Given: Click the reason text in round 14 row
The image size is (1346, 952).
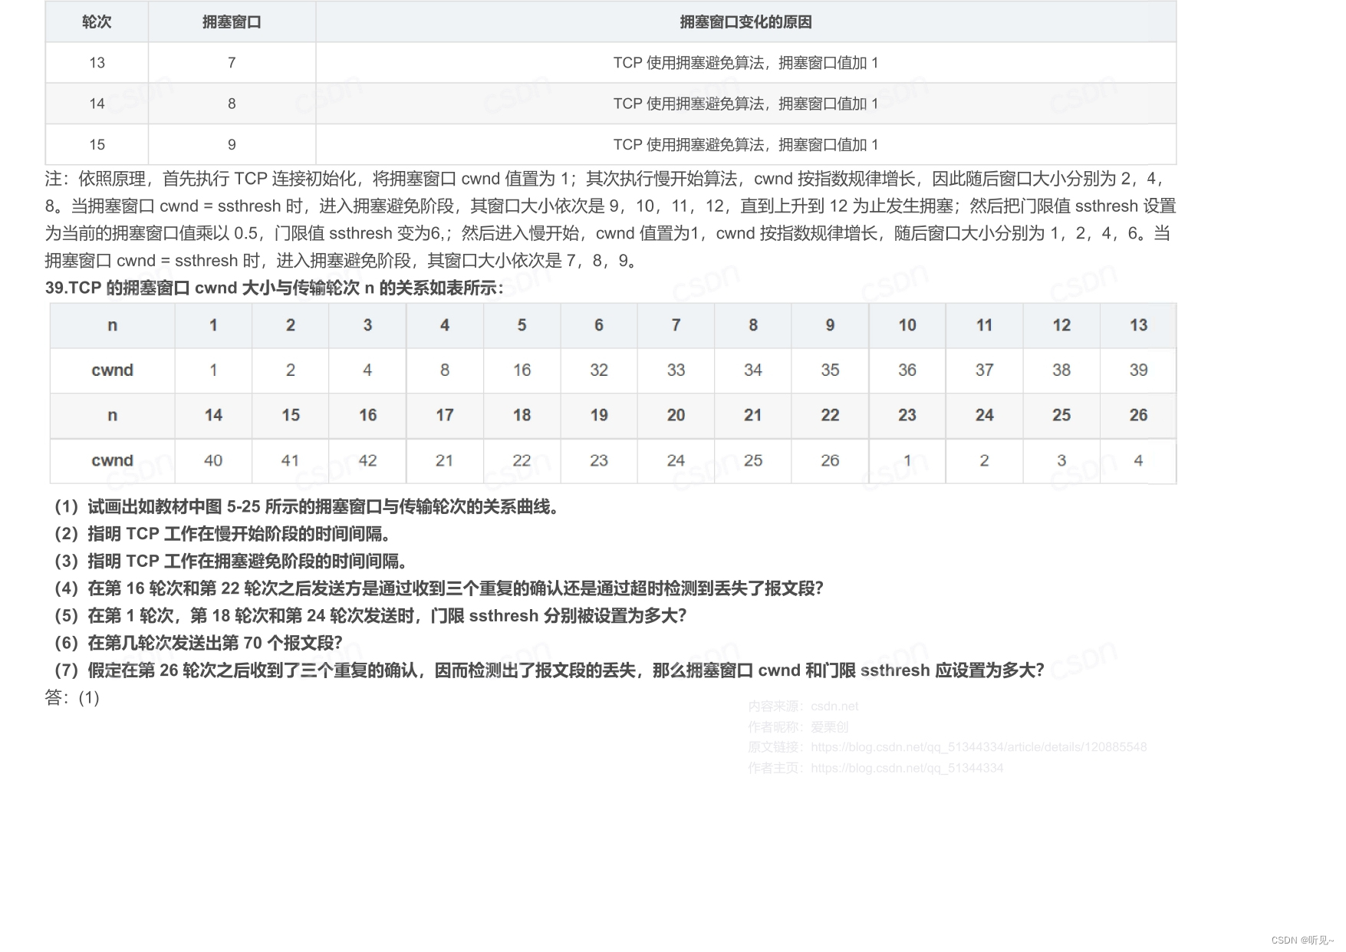Looking at the screenshot, I should (745, 104).
